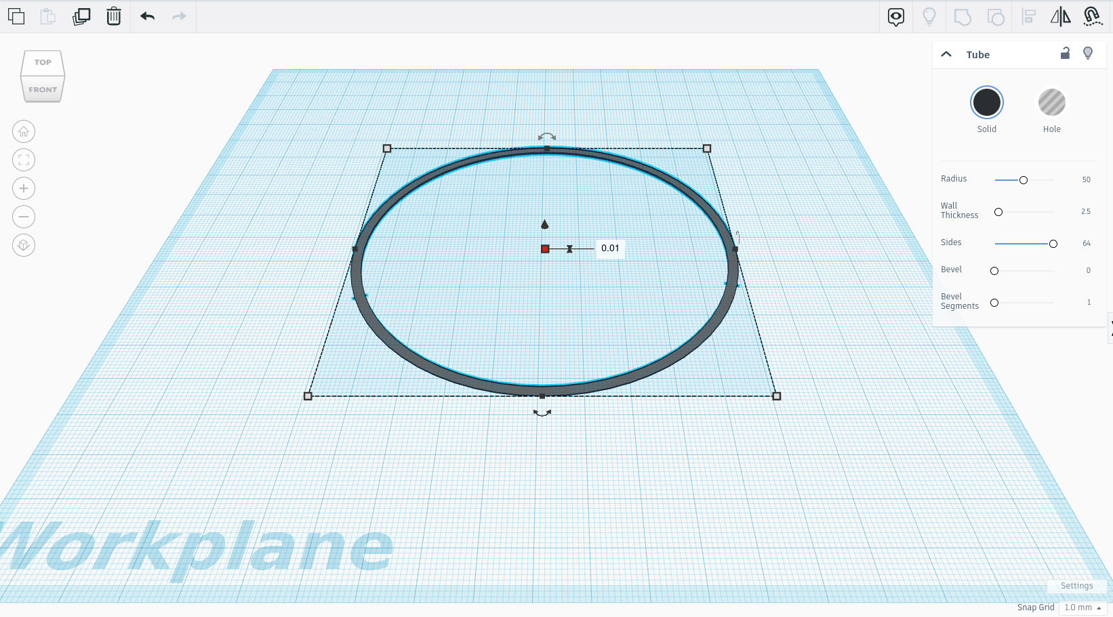Click the Duplicate and repeat icon
Image resolution: width=1113 pixels, height=617 pixels.
click(x=81, y=16)
